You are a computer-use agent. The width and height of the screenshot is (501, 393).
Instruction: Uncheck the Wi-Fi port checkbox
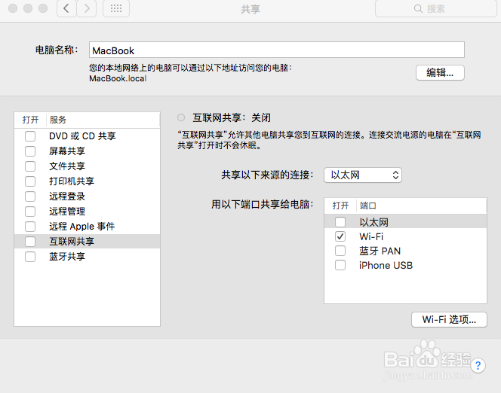click(340, 236)
